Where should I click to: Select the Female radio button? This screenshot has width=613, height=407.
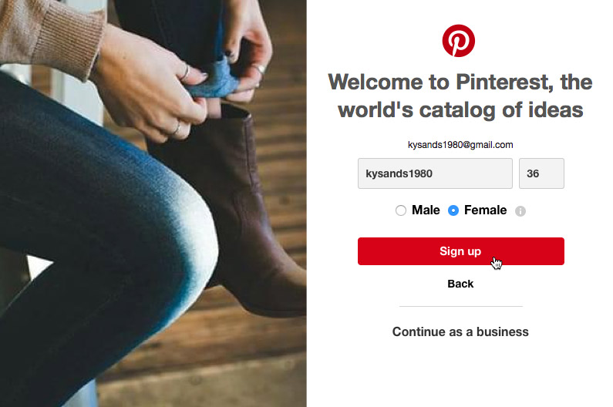click(453, 210)
